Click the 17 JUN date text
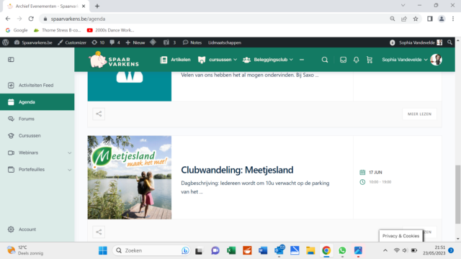461x259 pixels. tap(375, 173)
